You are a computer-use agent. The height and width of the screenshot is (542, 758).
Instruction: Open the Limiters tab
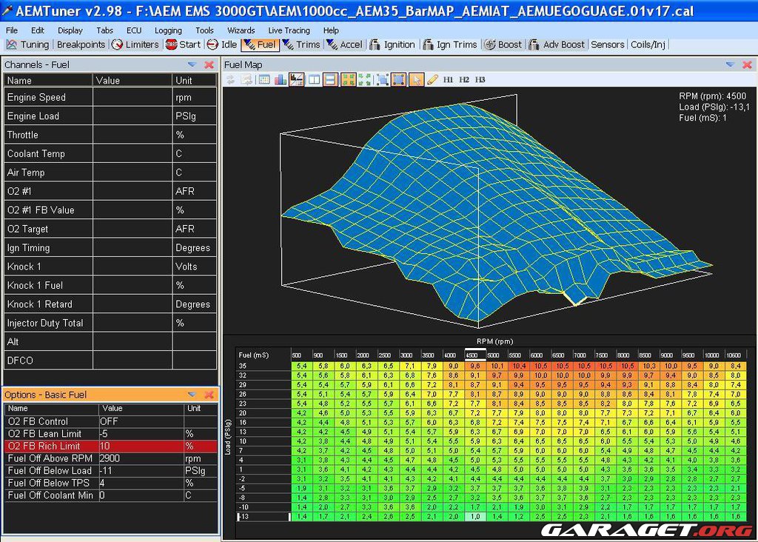[135, 45]
